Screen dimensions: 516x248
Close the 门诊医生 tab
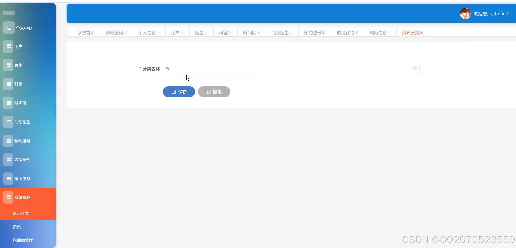(x=291, y=33)
